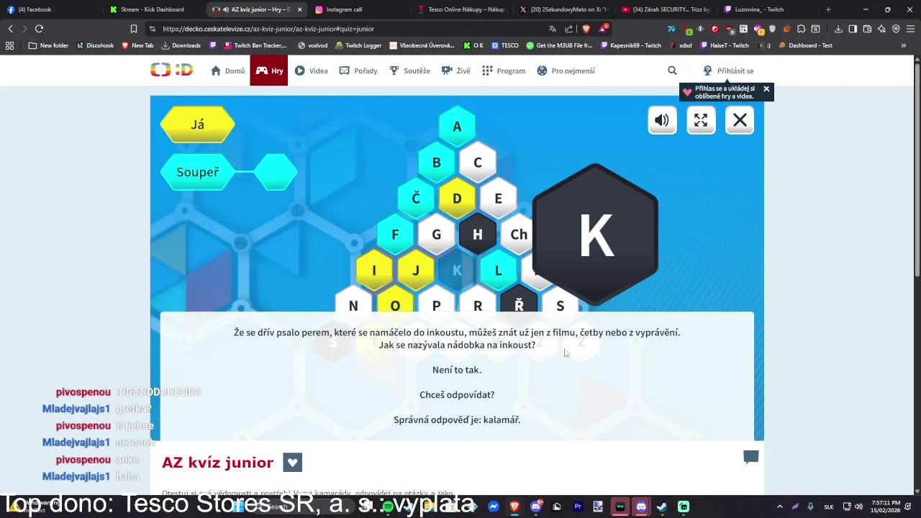This screenshot has height=518, width=921.
Task: Click the browser address bar URL
Action: click(268, 29)
